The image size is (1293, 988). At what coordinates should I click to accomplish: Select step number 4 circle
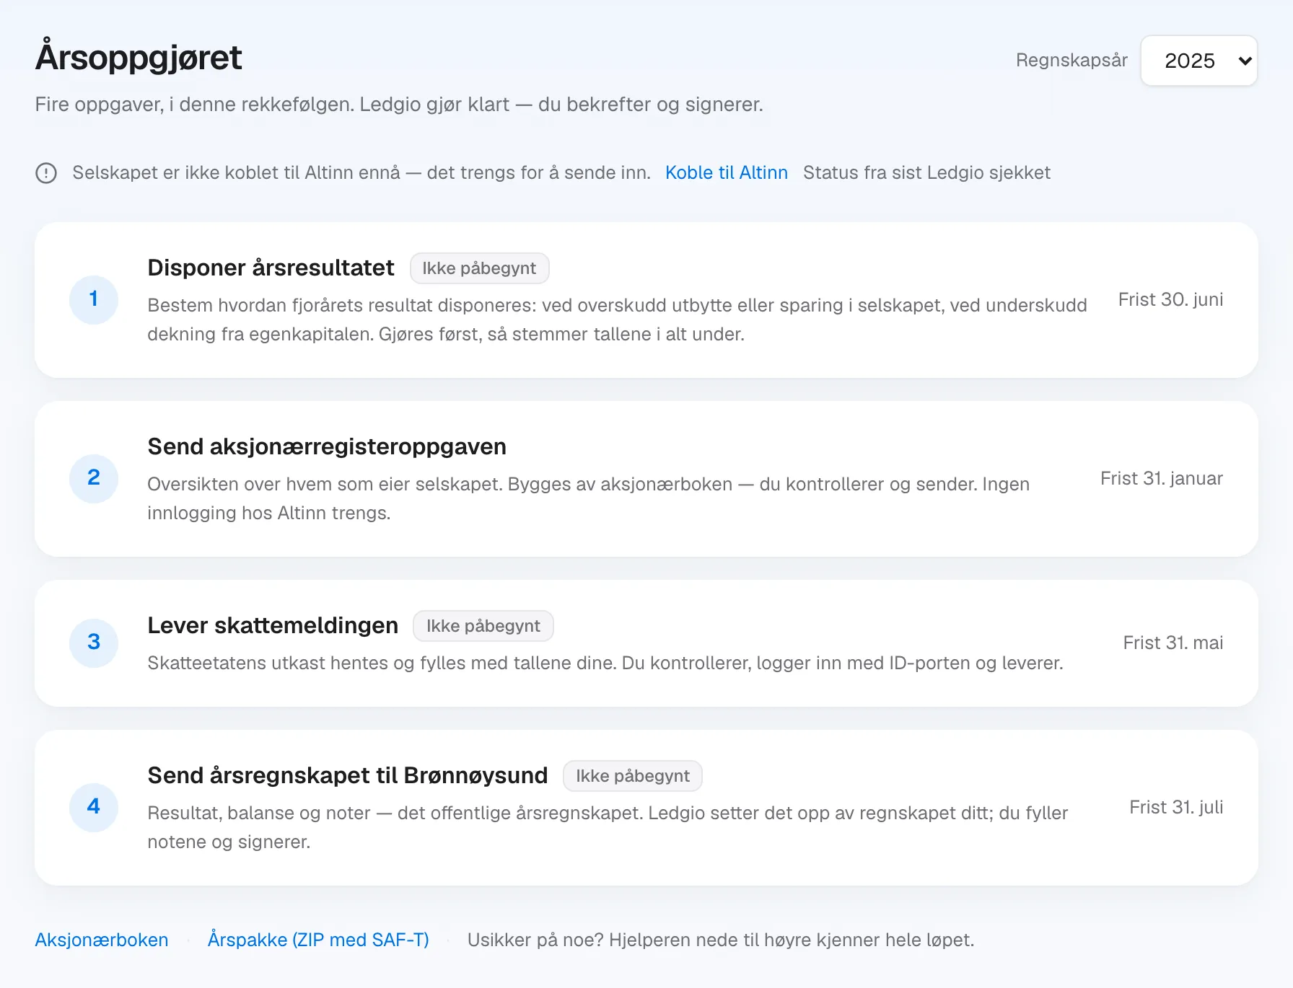(94, 807)
